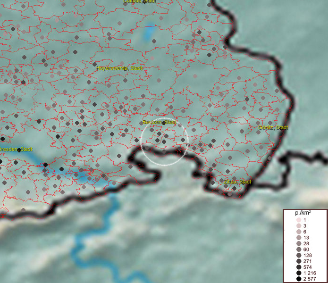Choose the darkest legend swatch, 2 577

(x=298, y=279)
